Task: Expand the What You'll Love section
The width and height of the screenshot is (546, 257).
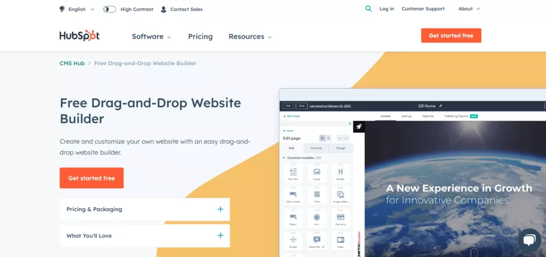Action: [144, 235]
